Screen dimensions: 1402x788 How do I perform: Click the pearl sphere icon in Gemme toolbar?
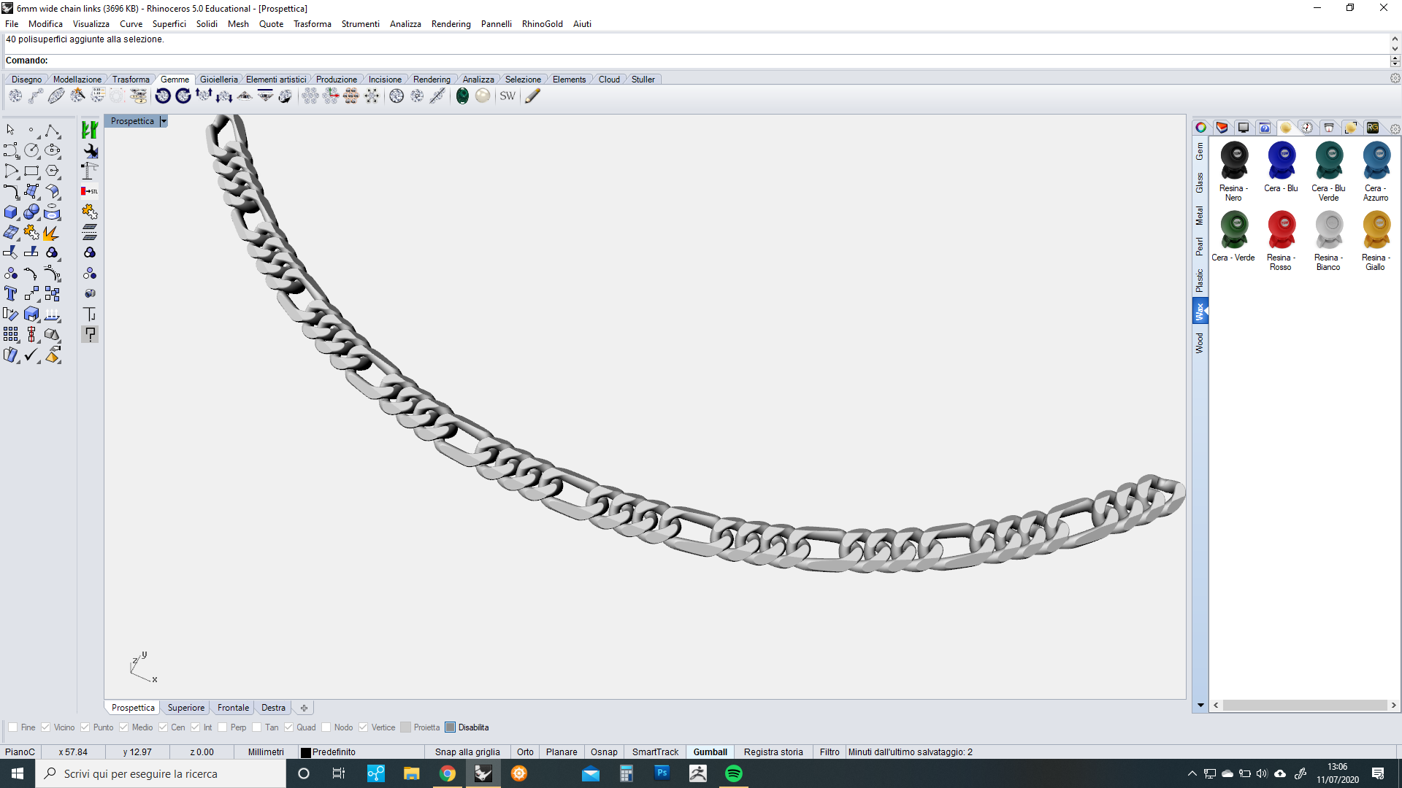[483, 96]
